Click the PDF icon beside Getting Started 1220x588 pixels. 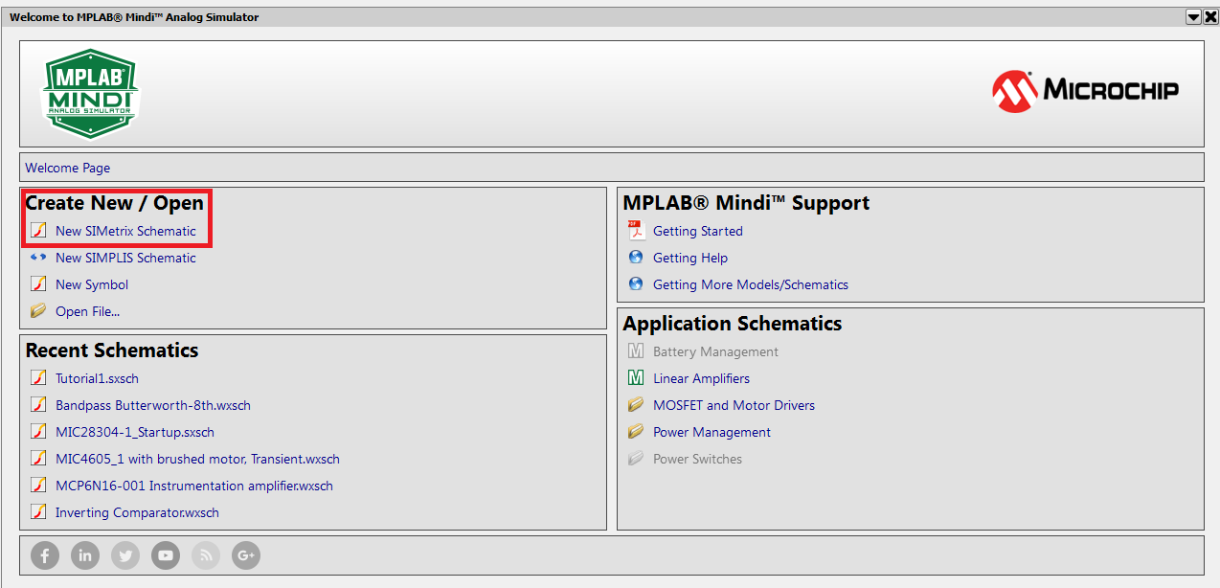[x=635, y=230]
